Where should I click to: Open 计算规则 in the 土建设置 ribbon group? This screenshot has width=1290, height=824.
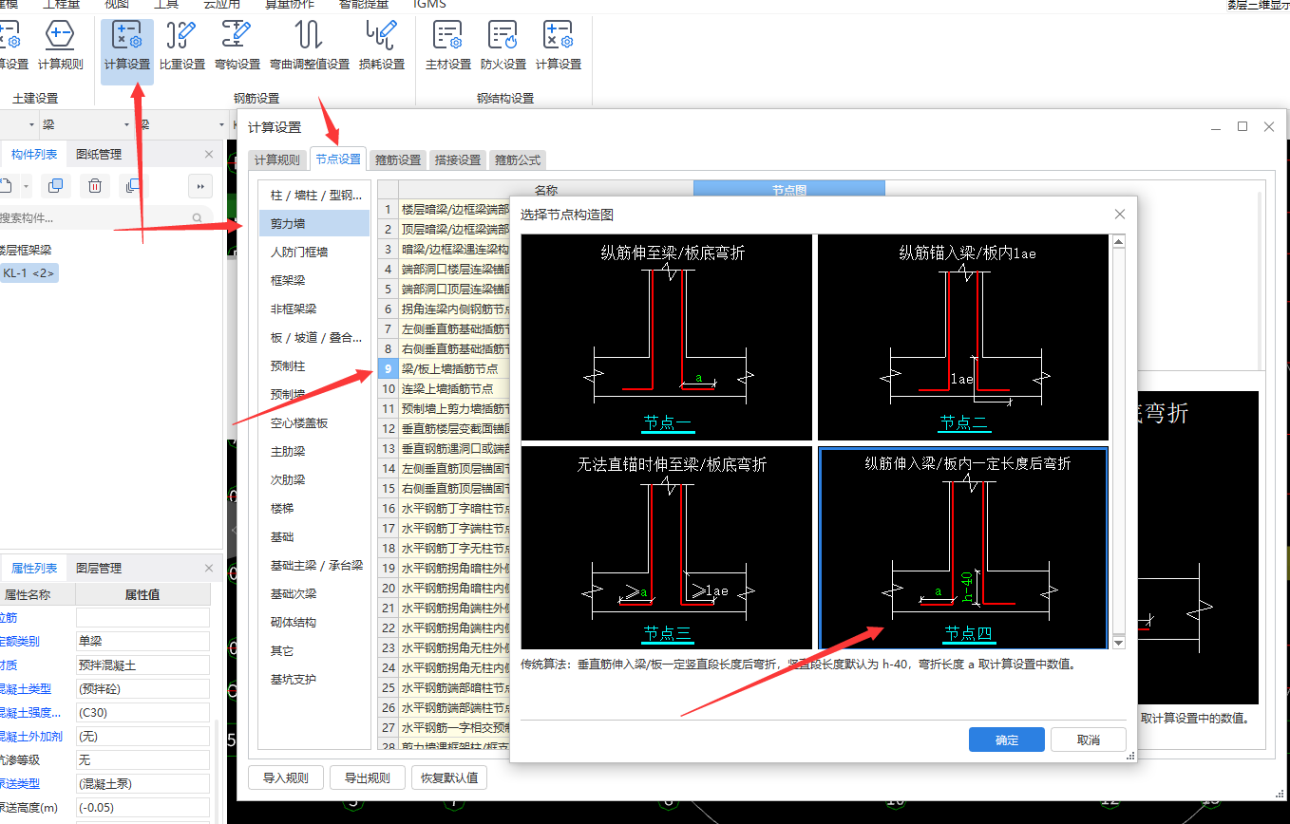(61, 46)
